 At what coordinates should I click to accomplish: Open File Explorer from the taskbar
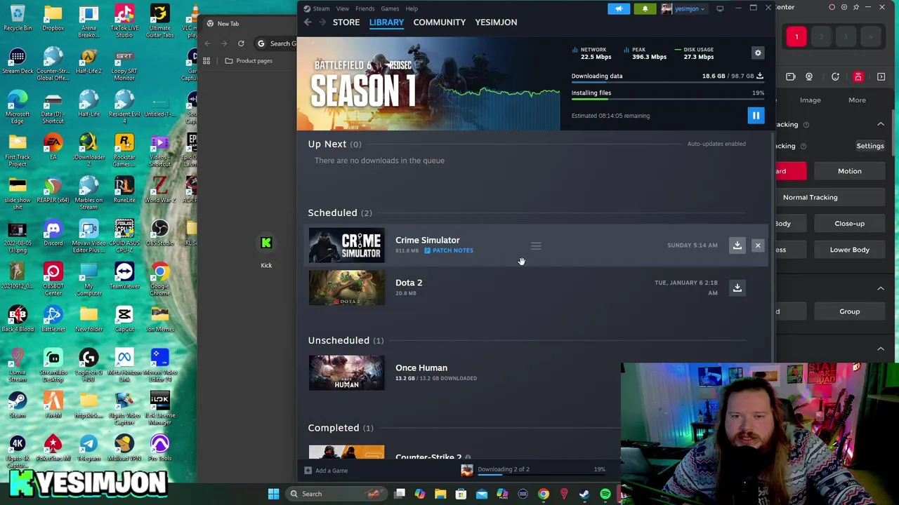pos(440,494)
